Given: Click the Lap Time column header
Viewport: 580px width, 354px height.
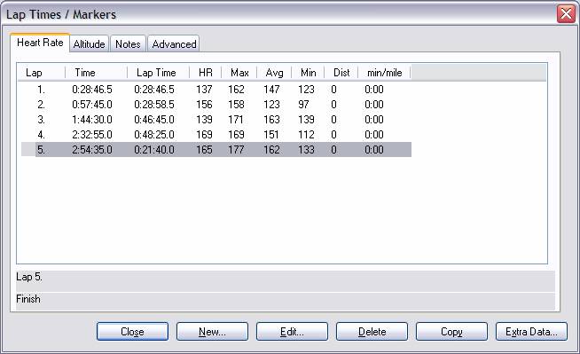Looking at the screenshot, I should click(159, 73).
